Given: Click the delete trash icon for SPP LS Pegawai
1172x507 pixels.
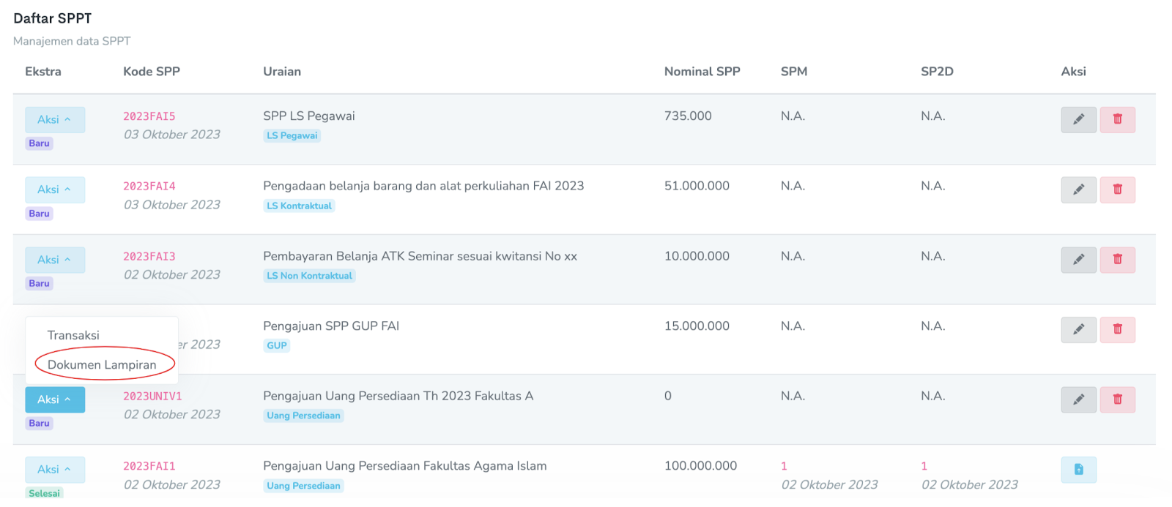Looking at the screenshot, I should 1117,119.
